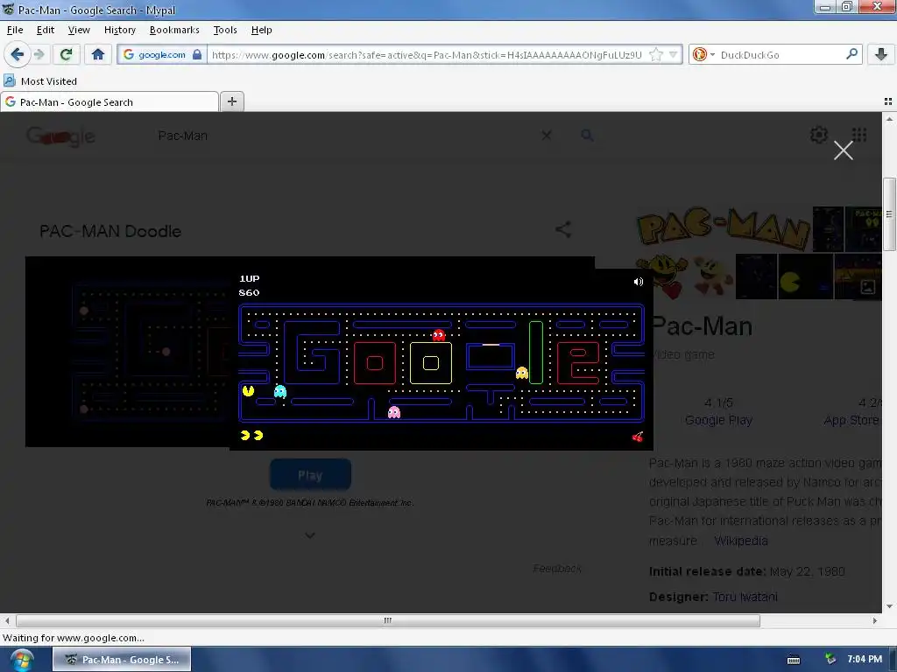Open the Toru Iwatani designer link

coord(745,597)
